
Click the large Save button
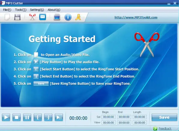coord(164,117)
